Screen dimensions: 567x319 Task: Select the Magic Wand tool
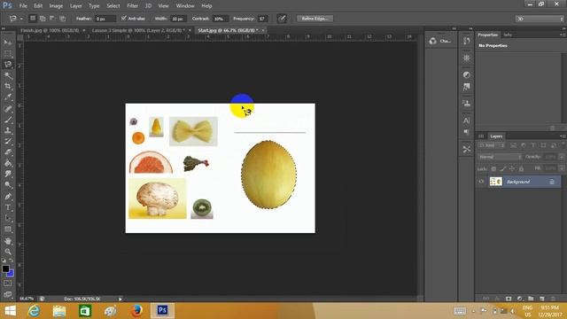click(x=8, y=75)
